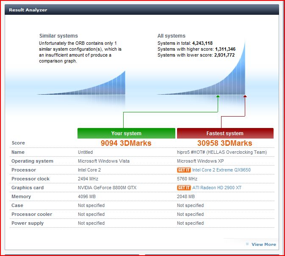Click the 'Intel Core 2' processor value
This screenshot has height=256, width=285.
pos(89,170)
